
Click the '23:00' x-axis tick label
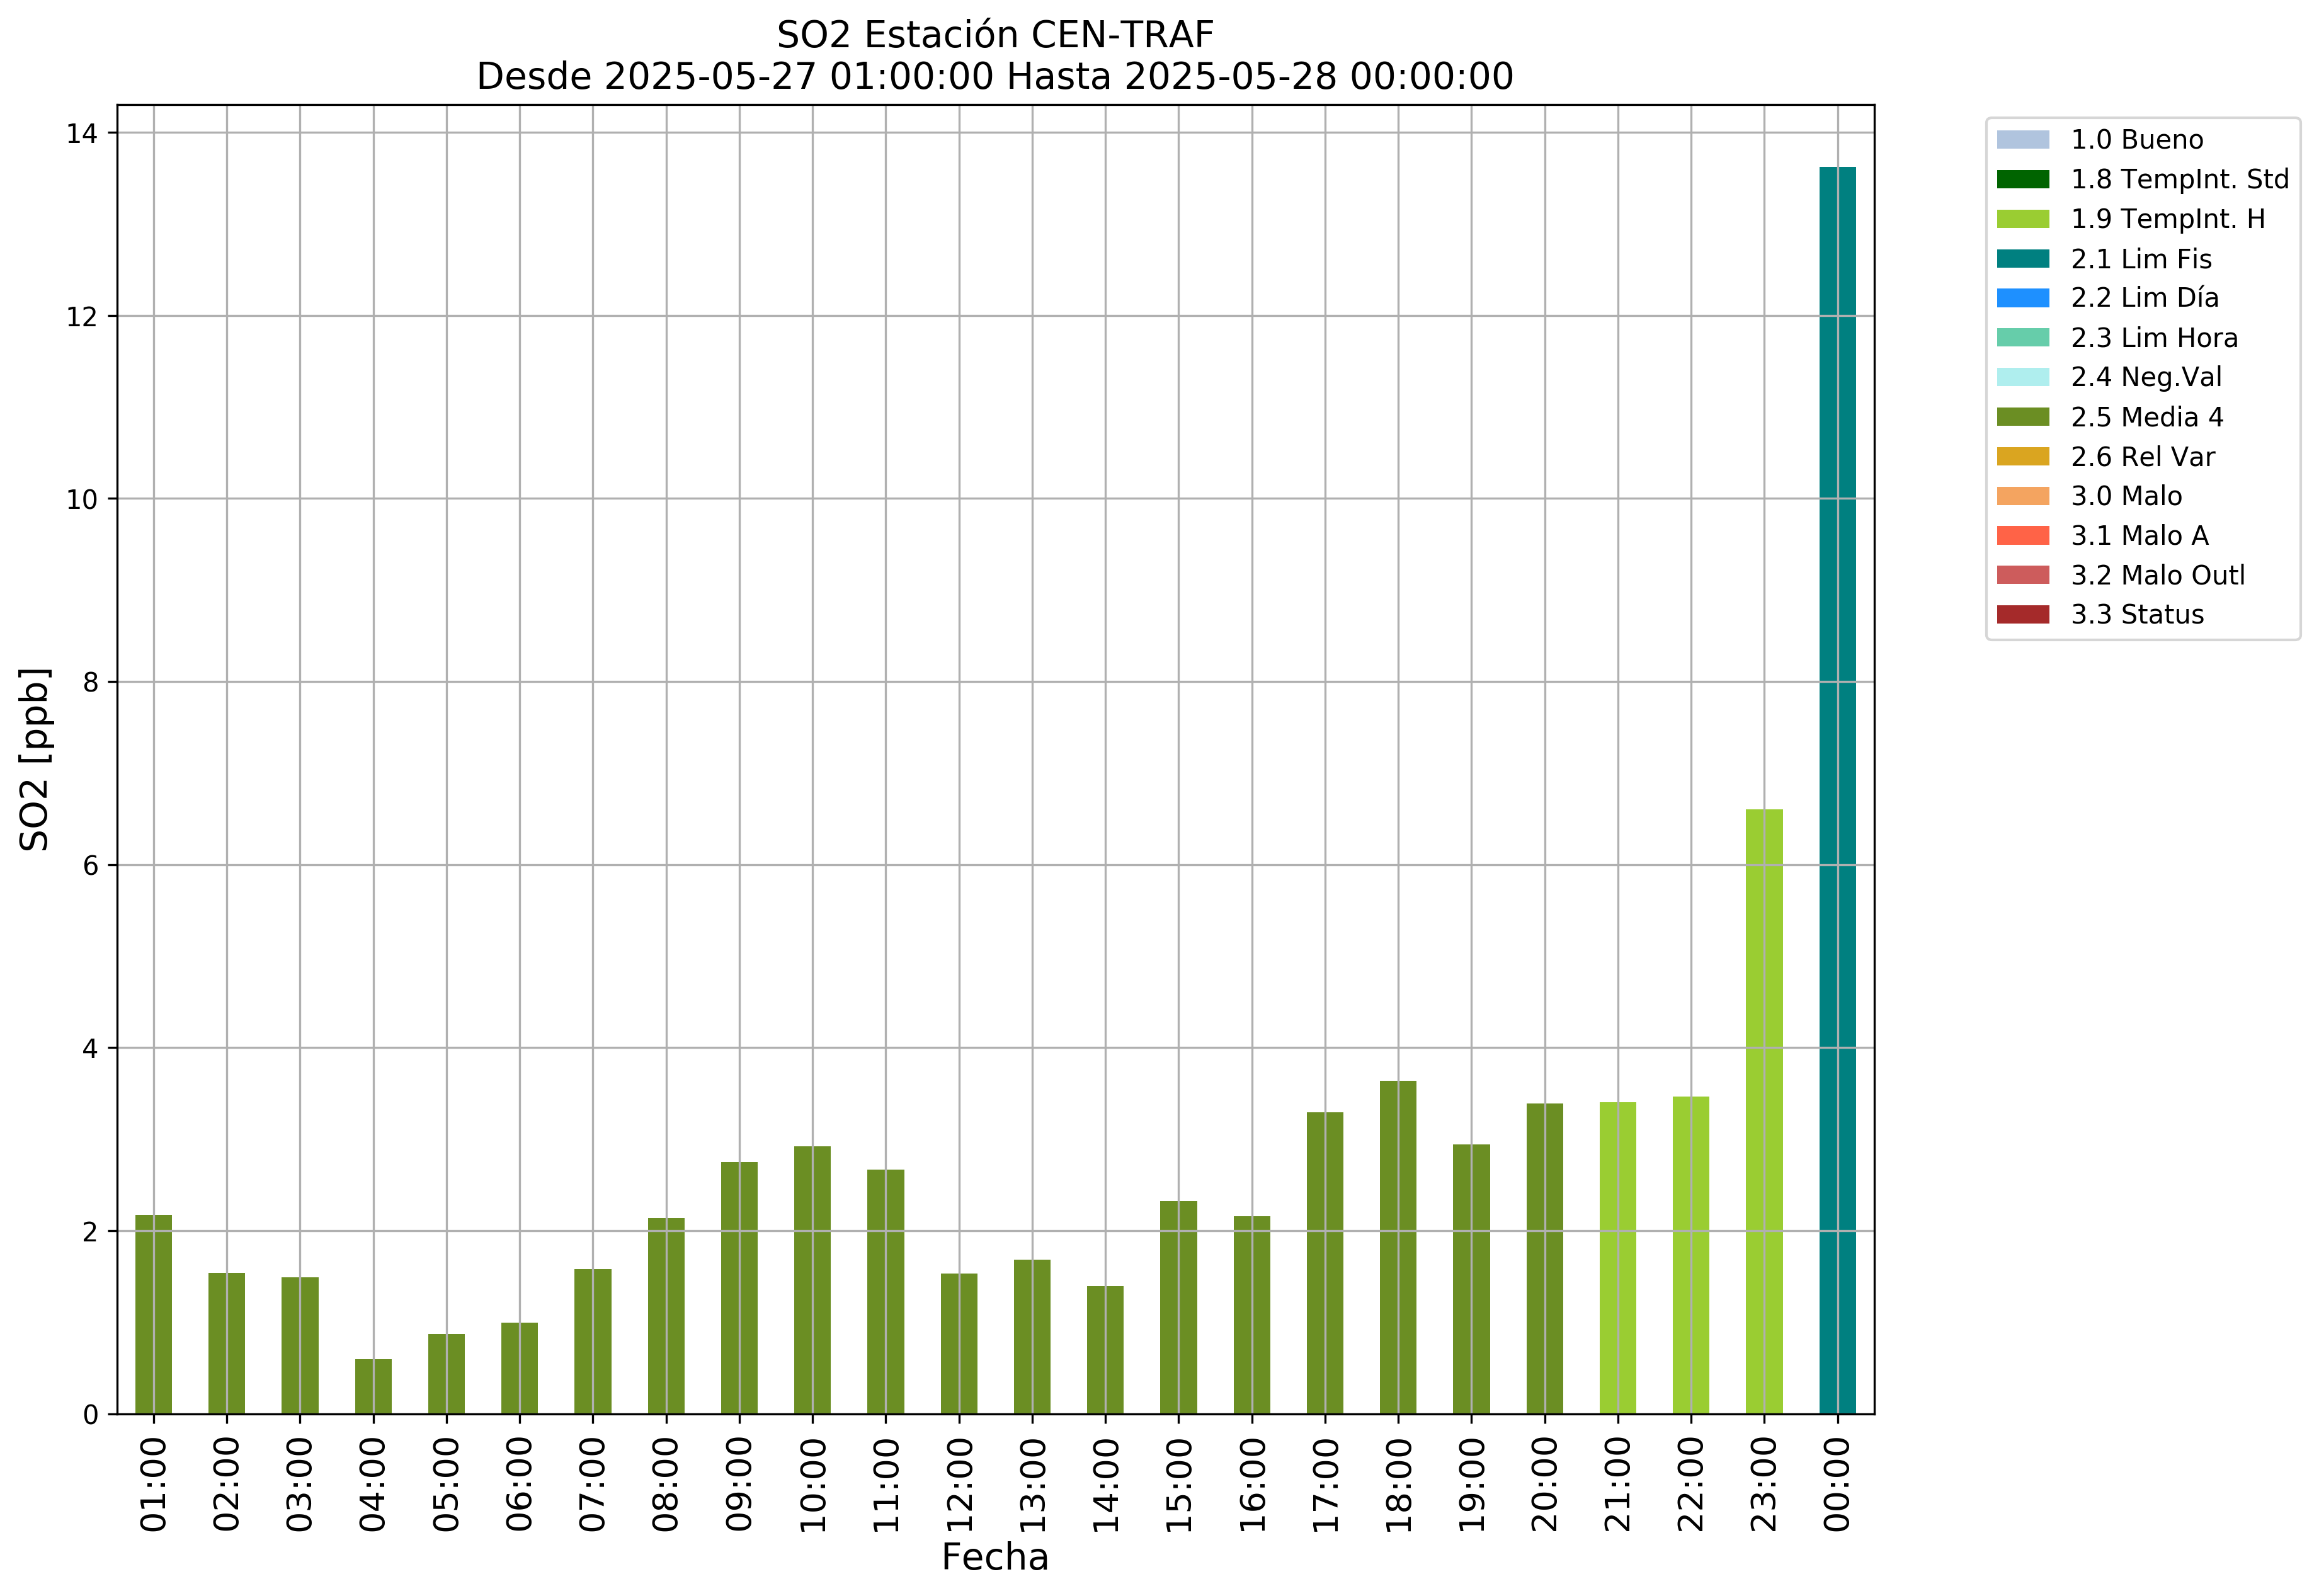(x=1764, y=1484)
